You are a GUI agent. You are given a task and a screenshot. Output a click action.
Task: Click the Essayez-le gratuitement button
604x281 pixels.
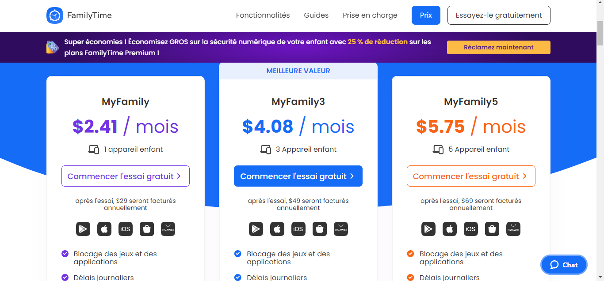499,15
